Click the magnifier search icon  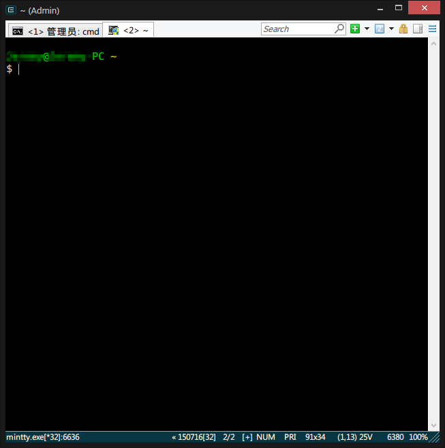coord(339,29)
